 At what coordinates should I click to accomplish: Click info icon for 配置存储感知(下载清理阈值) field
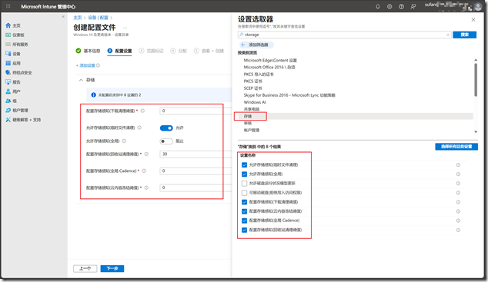[142, 111]
